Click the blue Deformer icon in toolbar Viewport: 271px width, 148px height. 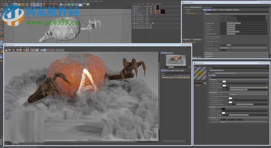coord(77,5)
